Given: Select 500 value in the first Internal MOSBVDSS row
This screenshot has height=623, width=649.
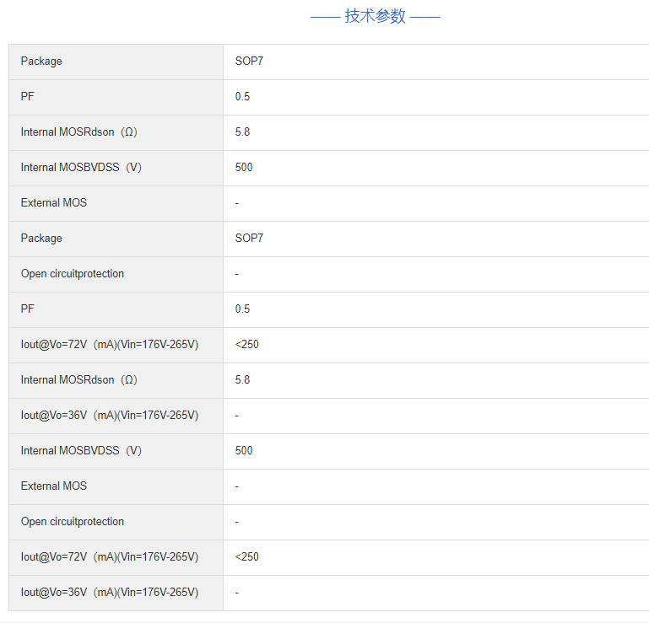Looking at the screenshot, I should (x=244, y=168).
